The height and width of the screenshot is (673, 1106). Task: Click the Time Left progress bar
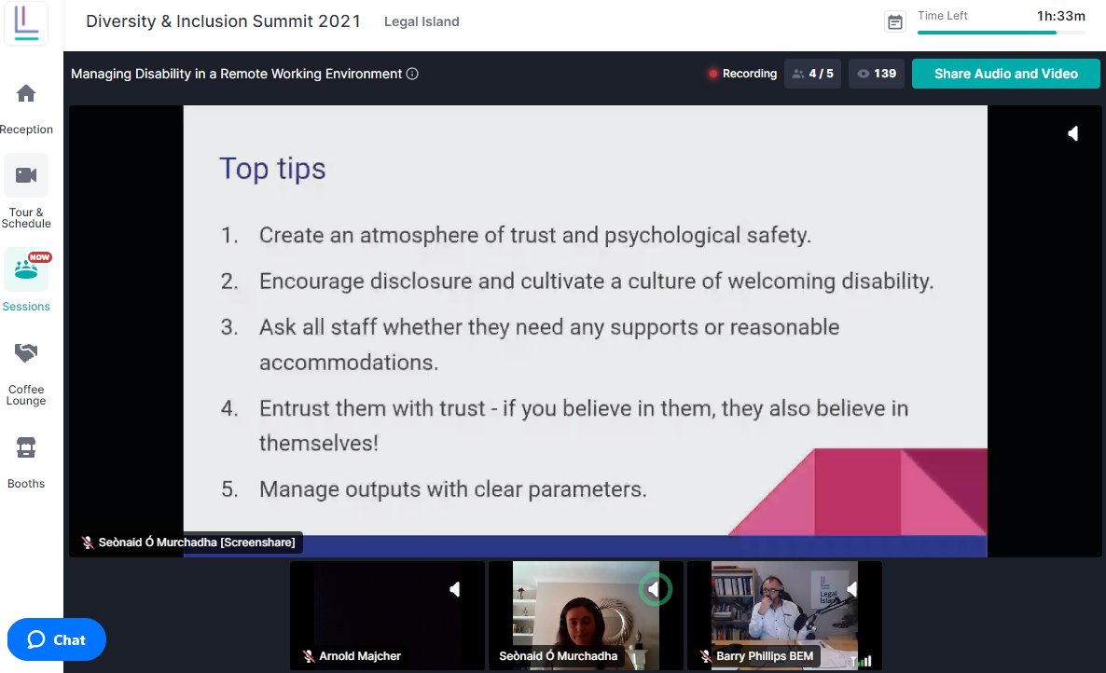pyautogui.click(x=1002, y=33)
